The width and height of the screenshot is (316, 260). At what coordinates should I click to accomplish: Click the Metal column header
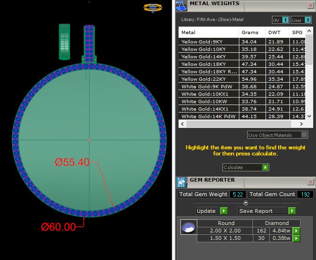208,33
